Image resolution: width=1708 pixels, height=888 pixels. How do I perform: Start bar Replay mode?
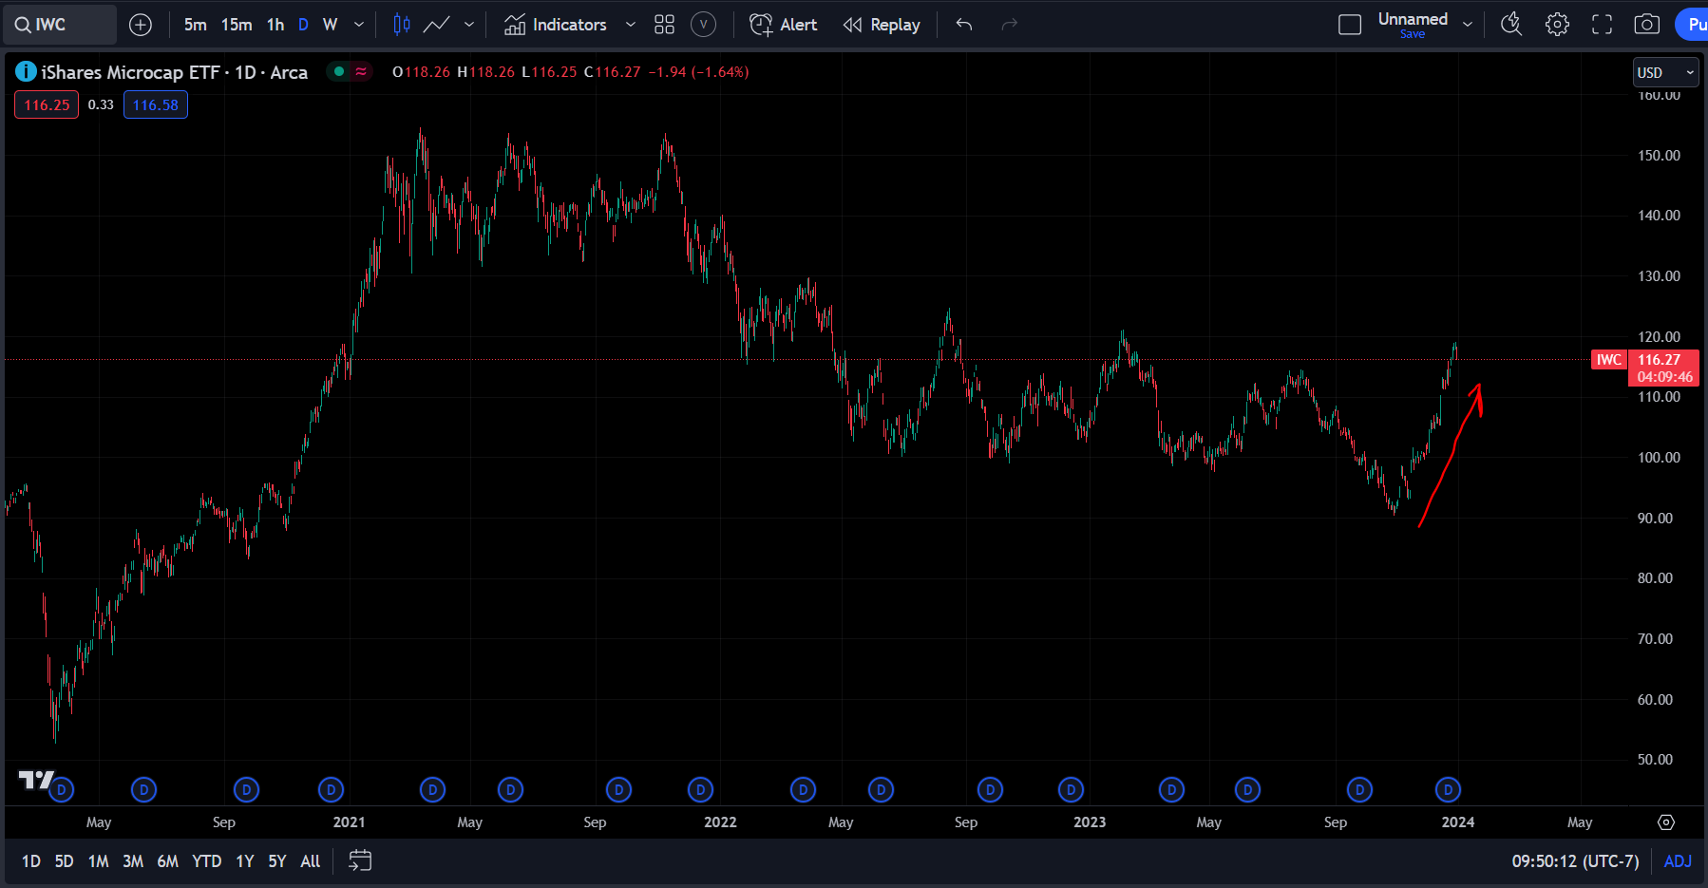(x=882, y=25)
